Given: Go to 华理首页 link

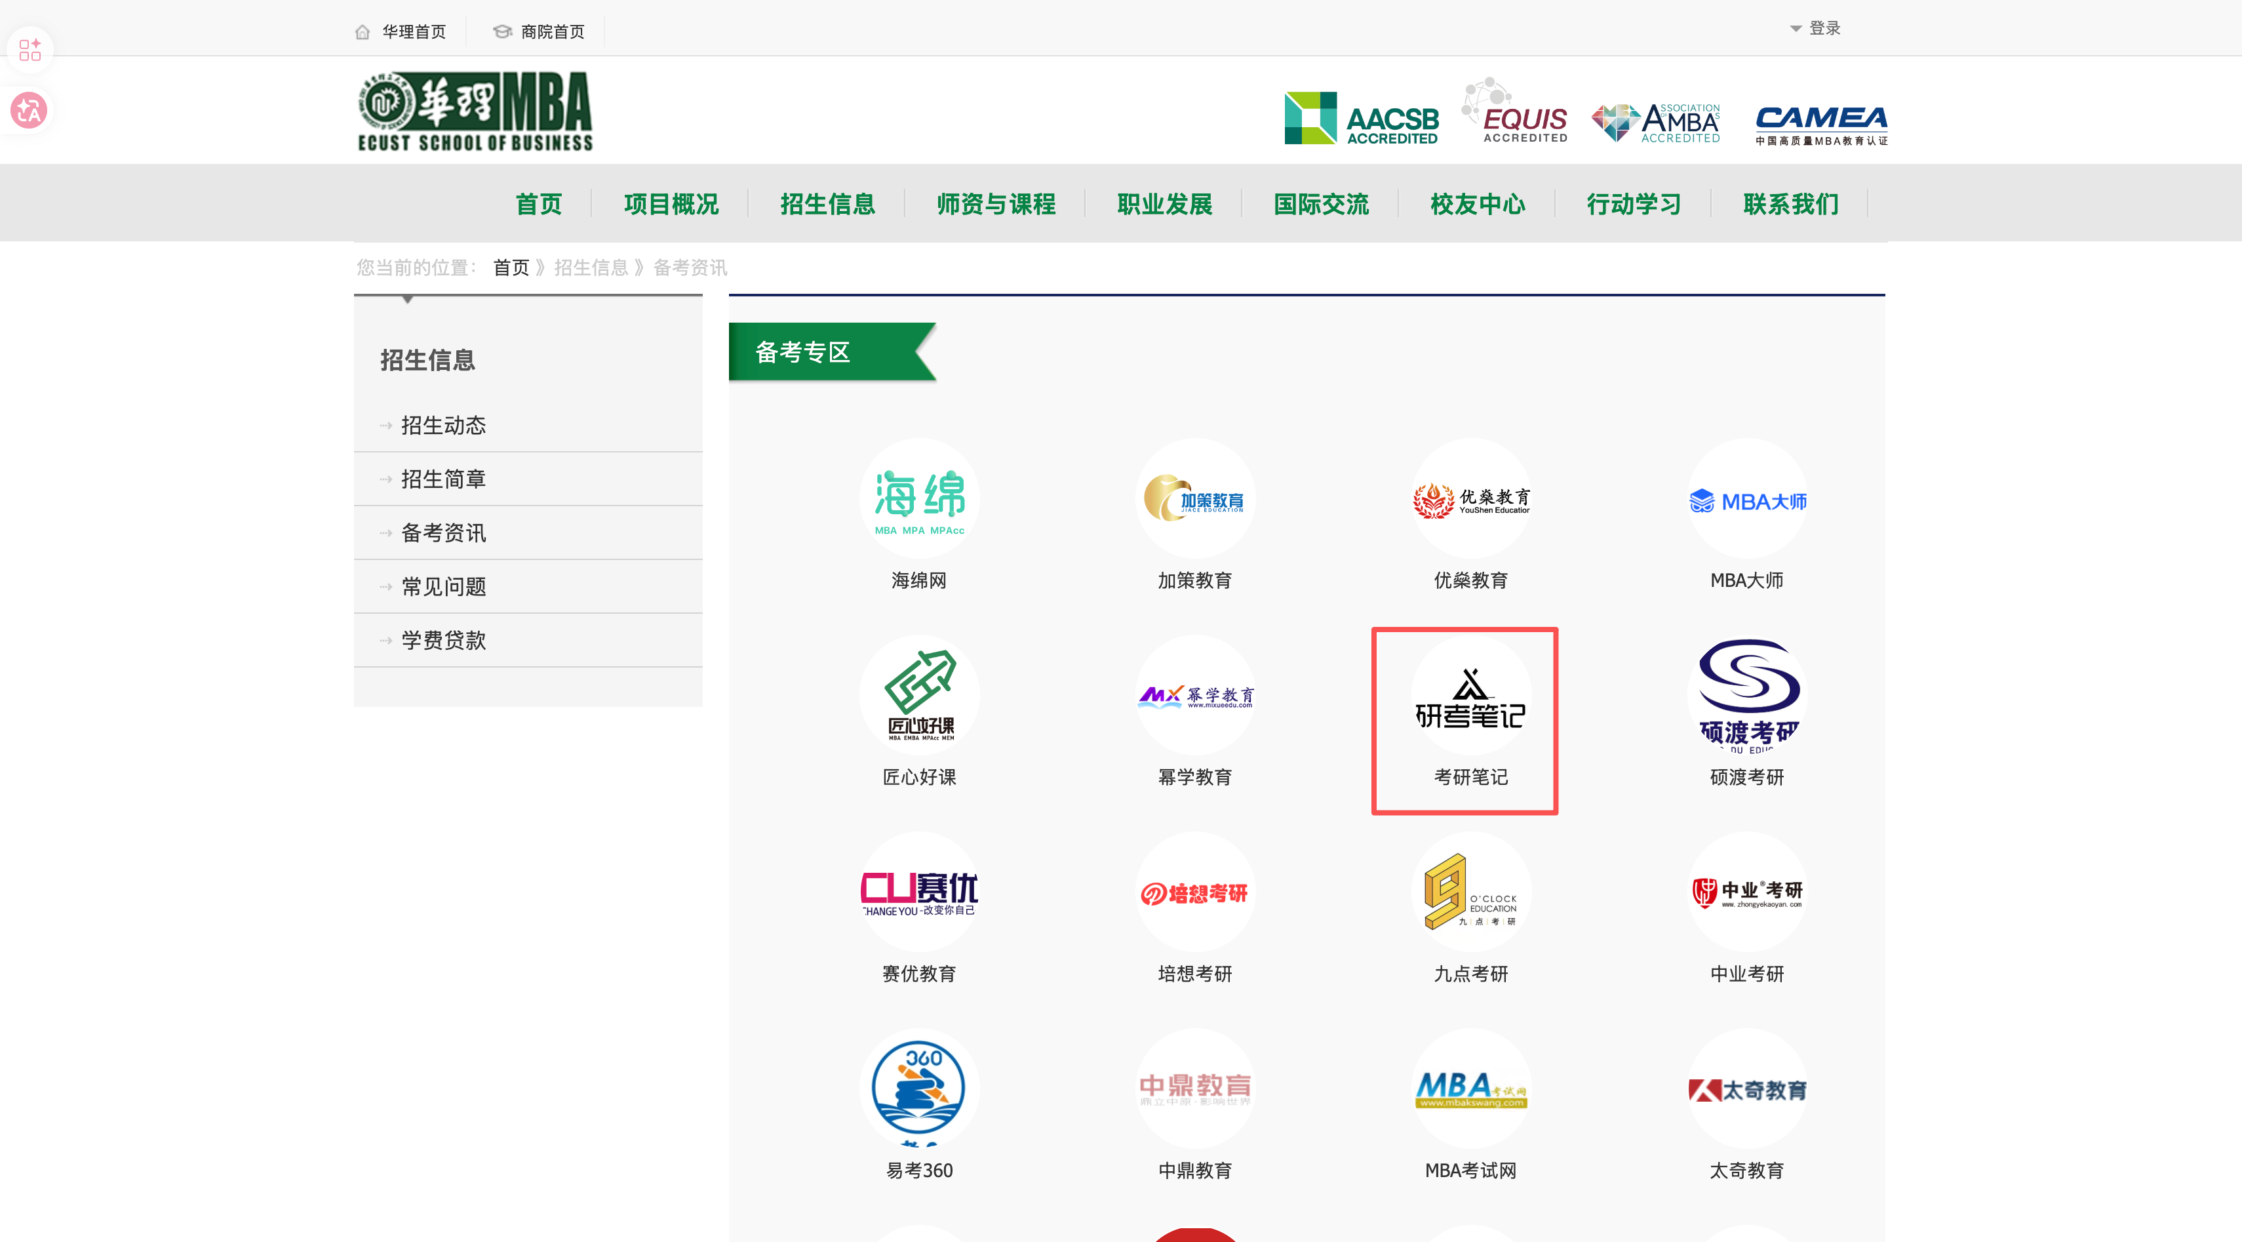Looking at the screenshot, I should 414,32.
